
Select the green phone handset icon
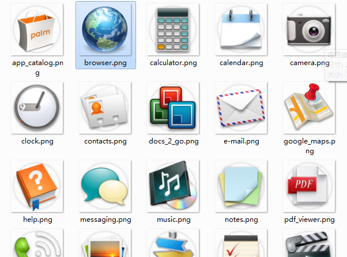(x=37, y=243)
